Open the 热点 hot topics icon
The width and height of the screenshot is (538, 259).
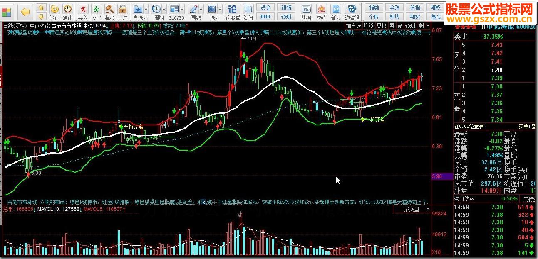321,11
